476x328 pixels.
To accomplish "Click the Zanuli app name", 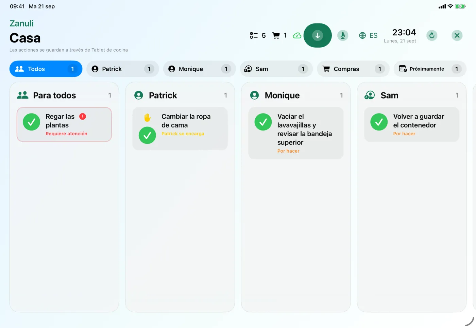I will pyautogui.click(x=21, y=23).
